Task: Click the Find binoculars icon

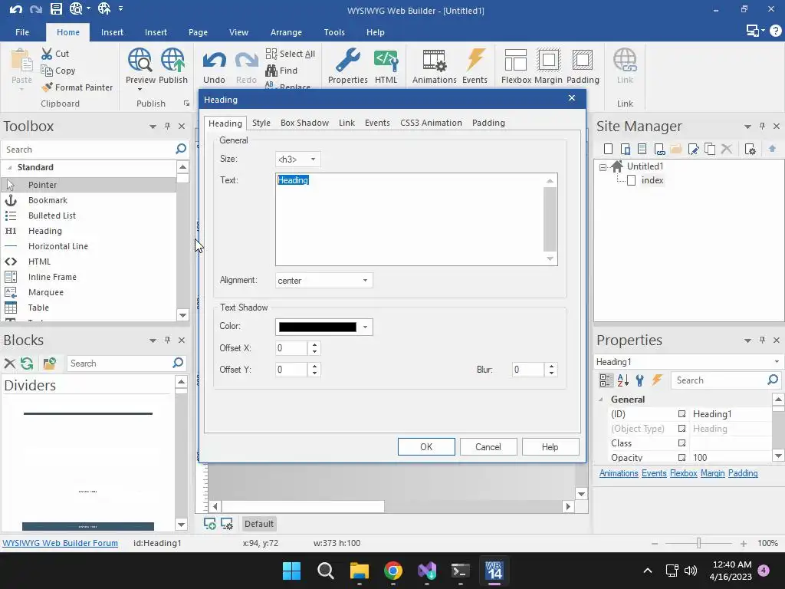Action: (x=271, y=71)
